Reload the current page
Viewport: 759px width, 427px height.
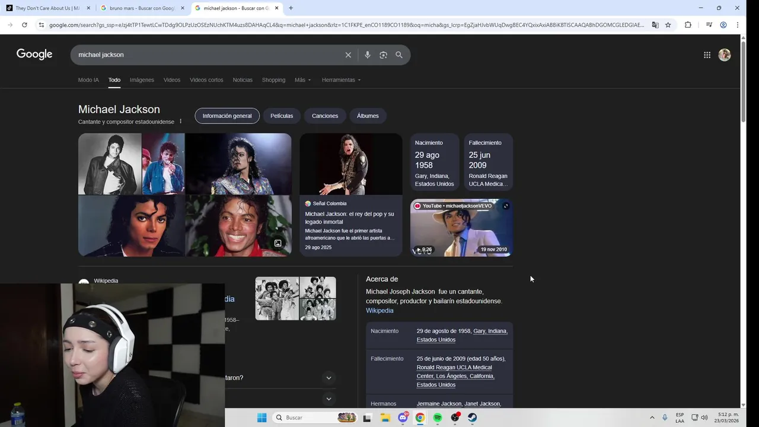pos(24,25)
